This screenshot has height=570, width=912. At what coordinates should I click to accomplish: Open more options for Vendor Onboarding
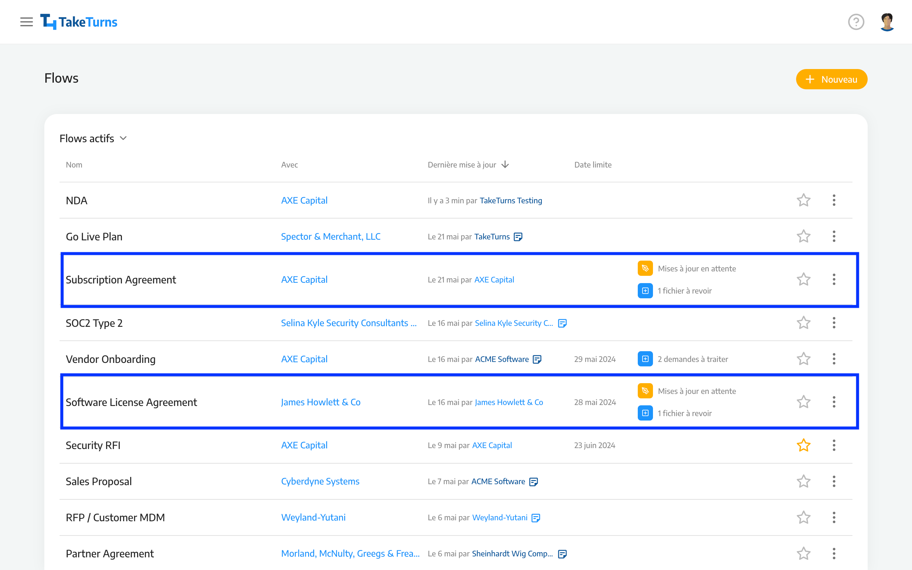(x=834, y=359)
